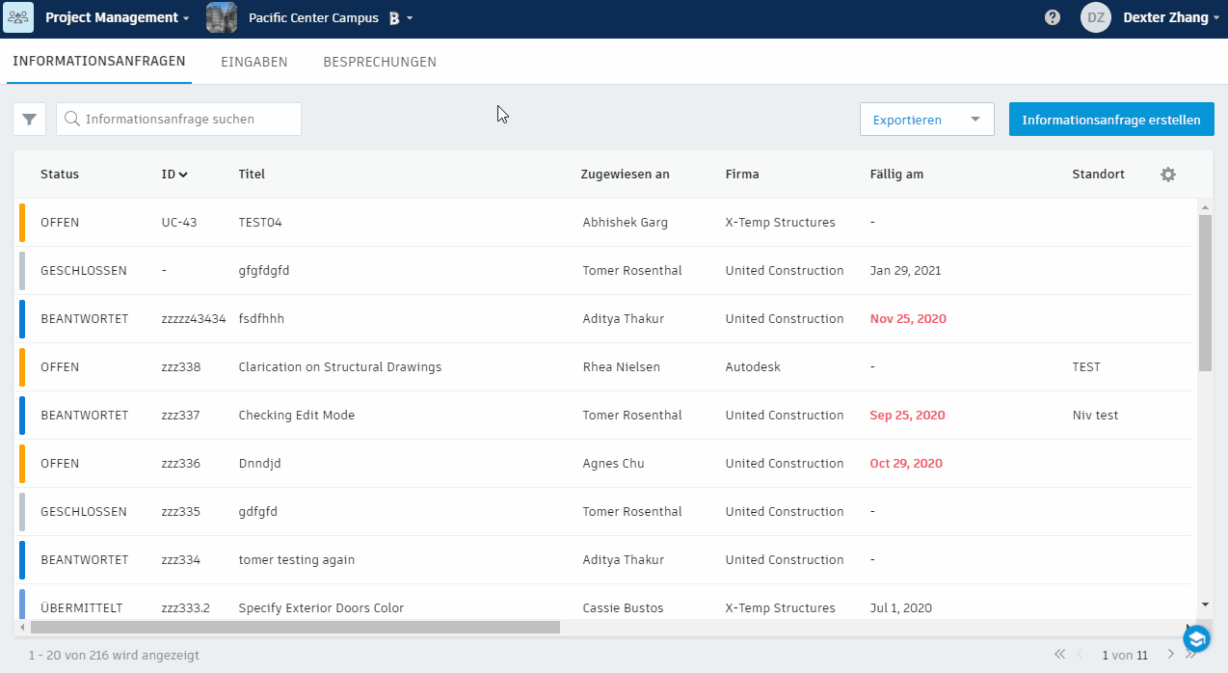Jump to first page double arrow
Viewport: 1228px width, 673px height.
[1059, 655]
